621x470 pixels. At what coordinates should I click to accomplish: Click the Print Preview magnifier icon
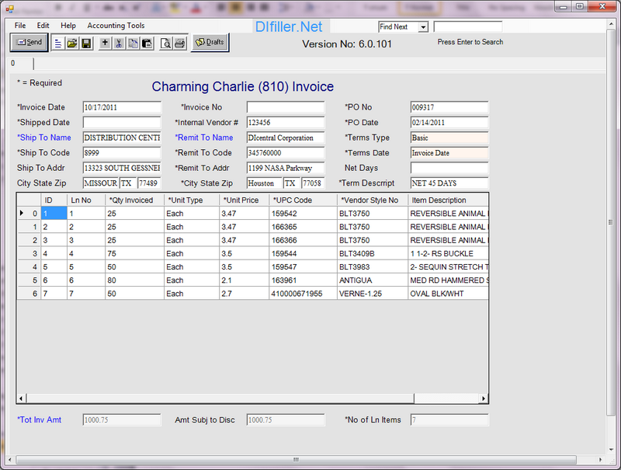click(165, 44)
